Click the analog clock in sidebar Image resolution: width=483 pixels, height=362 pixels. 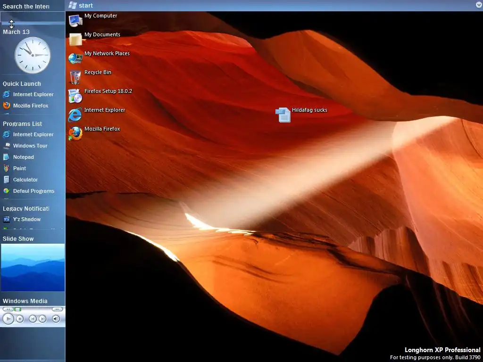[33, 56]
